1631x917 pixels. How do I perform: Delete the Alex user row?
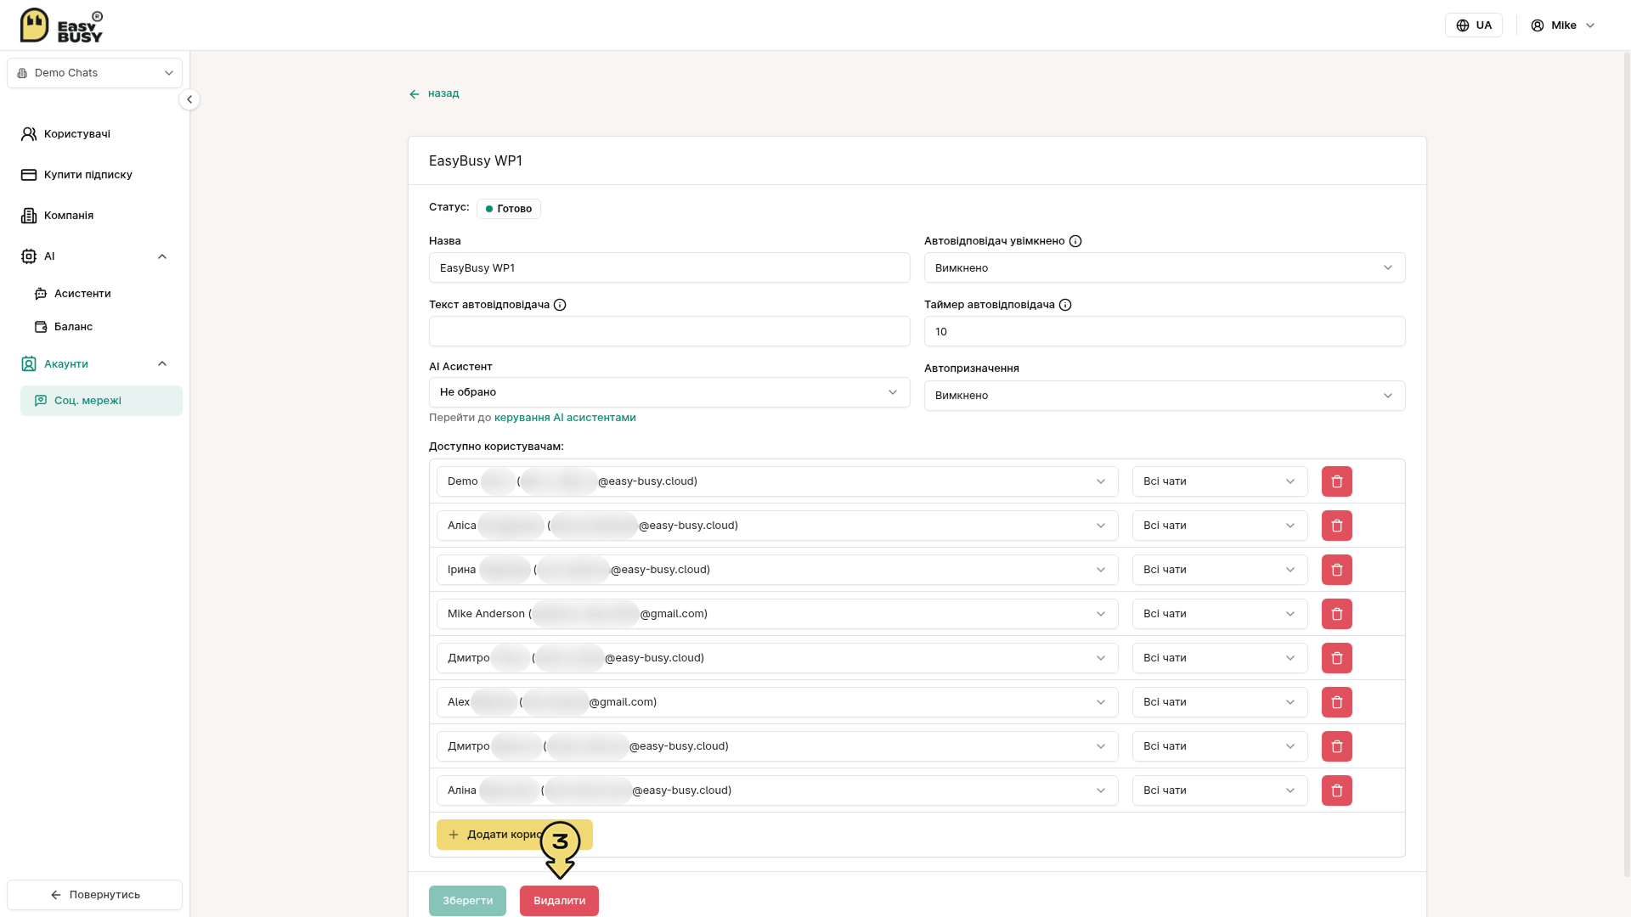point(1337,702)
